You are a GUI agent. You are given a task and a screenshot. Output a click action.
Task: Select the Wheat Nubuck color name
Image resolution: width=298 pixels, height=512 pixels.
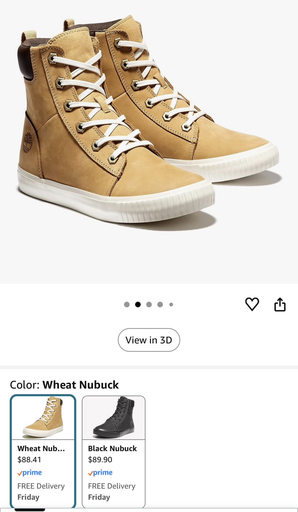click(41, 449)
